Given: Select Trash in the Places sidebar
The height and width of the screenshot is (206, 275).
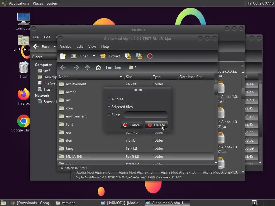Looking at the screenshot, I should [48, 89].
